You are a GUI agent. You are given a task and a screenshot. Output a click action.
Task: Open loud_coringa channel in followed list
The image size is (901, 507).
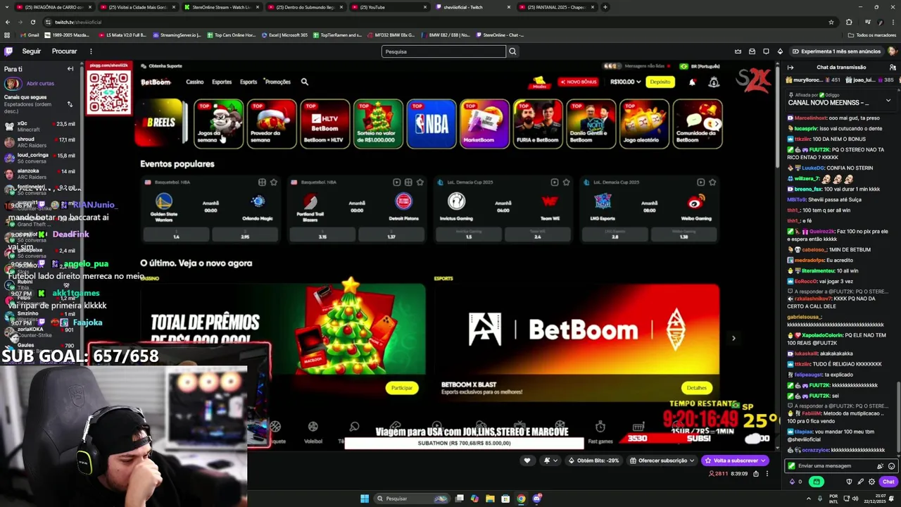click(40, 157)
